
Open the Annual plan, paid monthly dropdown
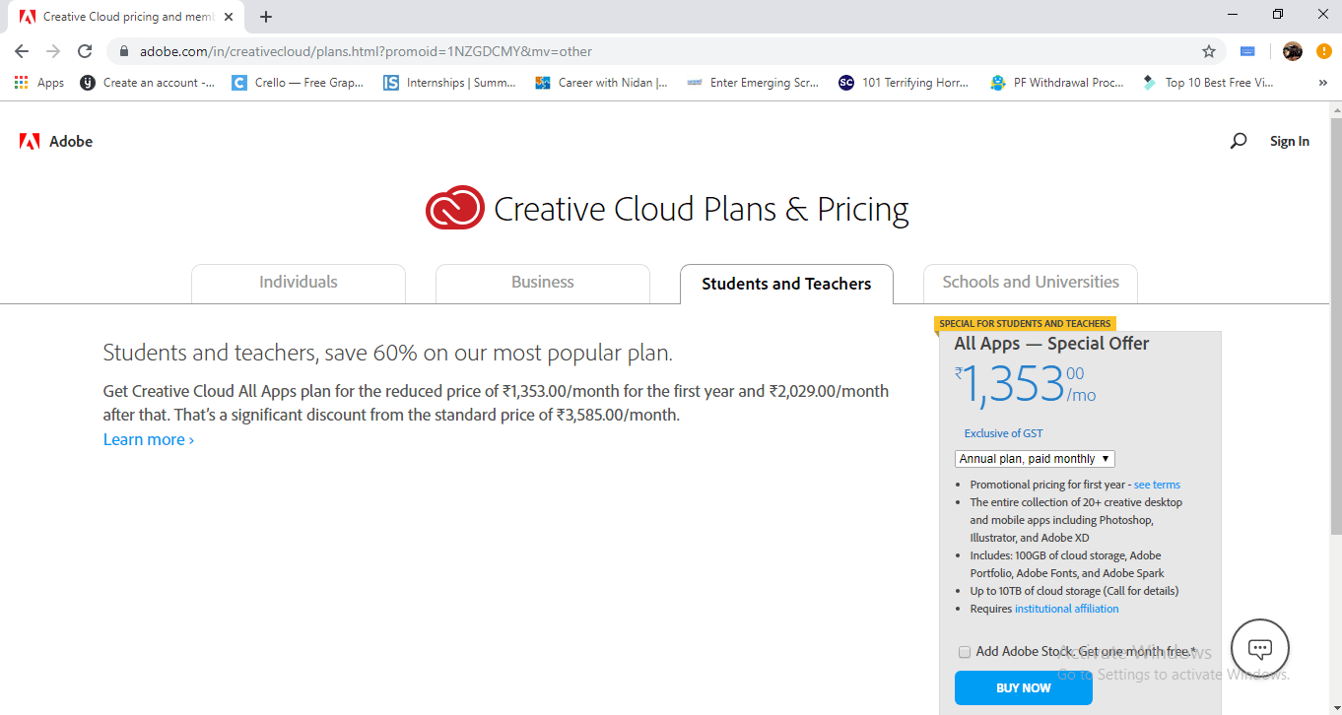pos(1034,458)
